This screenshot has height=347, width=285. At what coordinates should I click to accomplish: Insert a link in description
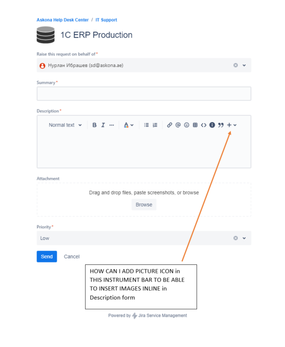point(170,125)
